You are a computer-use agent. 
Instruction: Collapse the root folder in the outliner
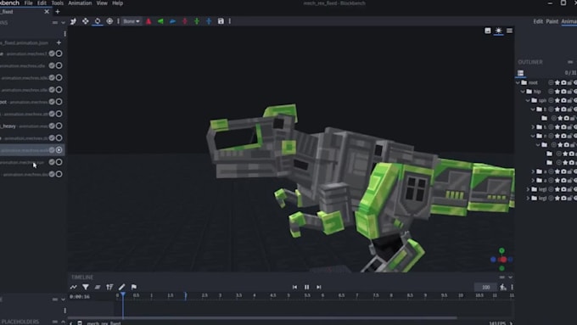tap(518, 82)
